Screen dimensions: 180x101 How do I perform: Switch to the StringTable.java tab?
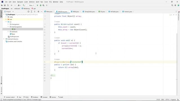tap(89, 12)
